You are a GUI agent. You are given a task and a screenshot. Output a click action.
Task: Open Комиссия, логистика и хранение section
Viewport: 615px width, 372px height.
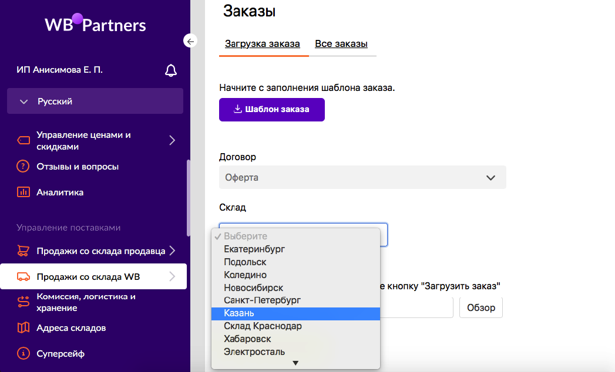click(x=86, y=302)
